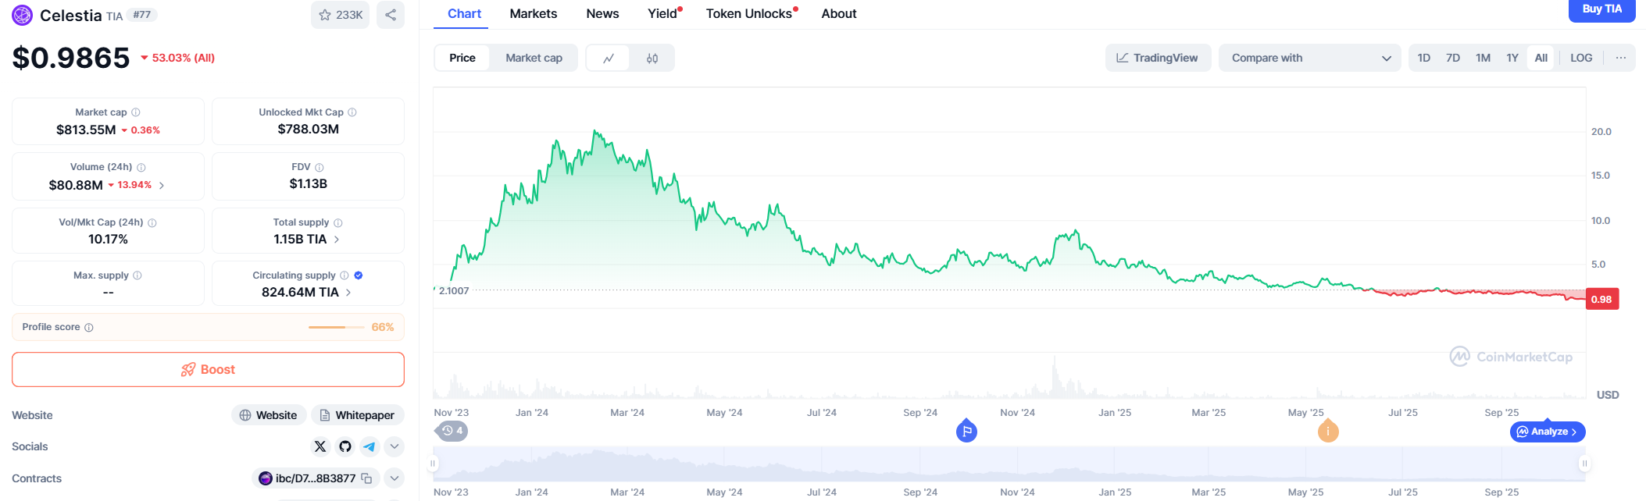The image size is (1646, 501).
Task: Click the Buy TIA button
Action: click(x=1601, y=9)
